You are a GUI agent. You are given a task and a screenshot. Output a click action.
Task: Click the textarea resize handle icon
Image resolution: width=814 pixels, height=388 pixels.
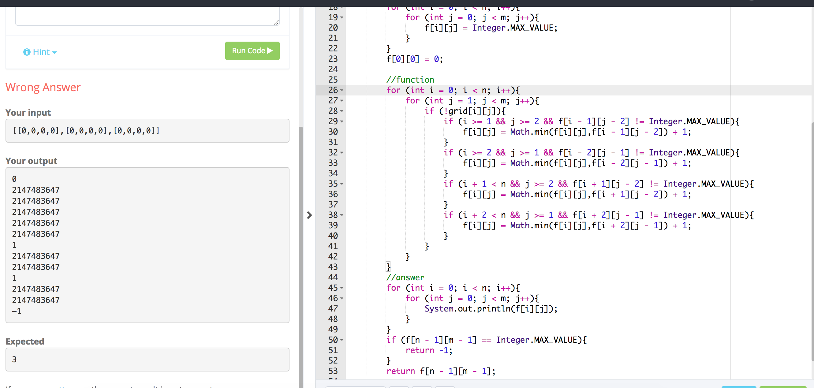pos(276,22)
